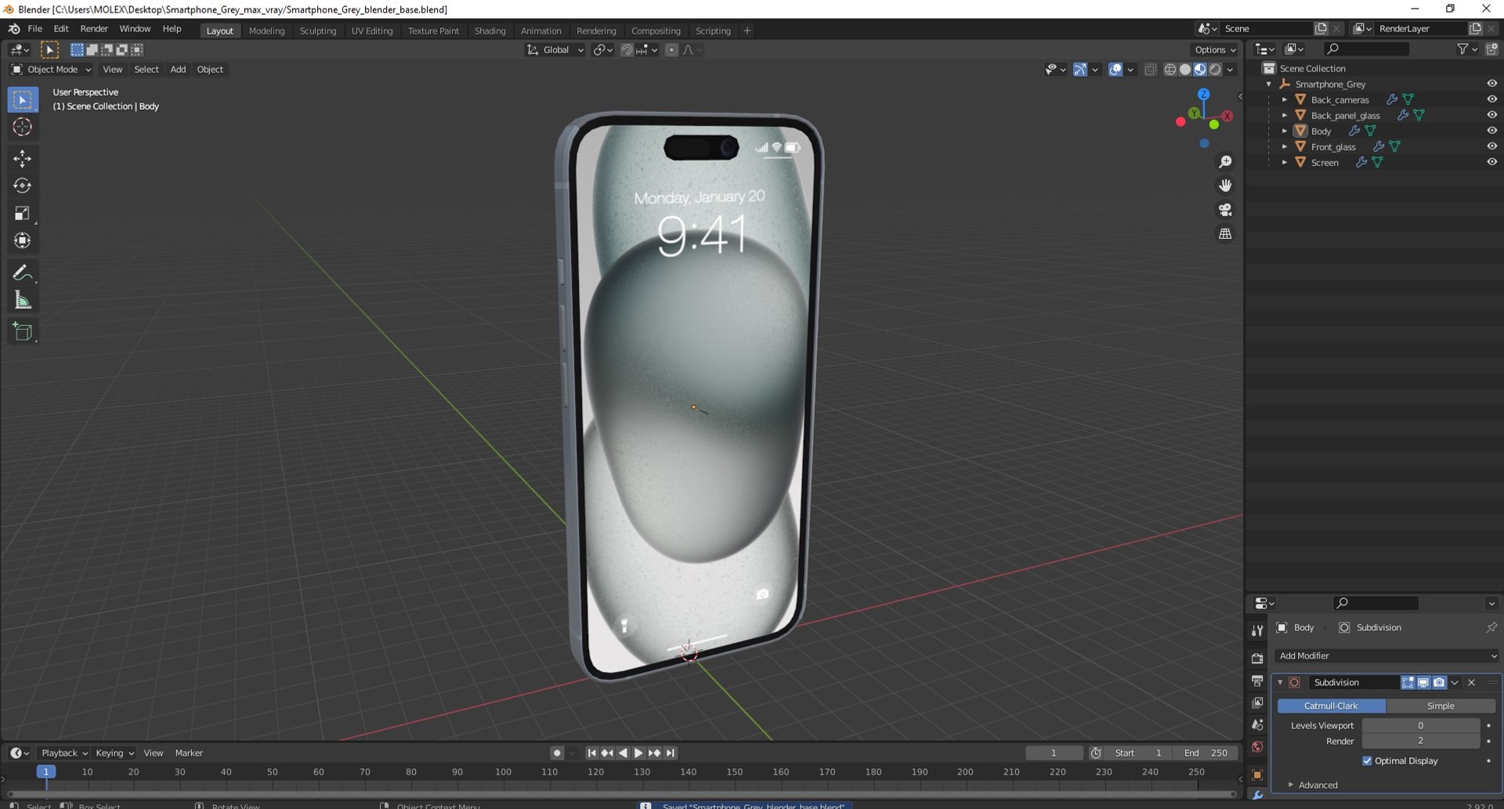Click the End frame field
This screenshot has width=1504, height=809.
click(1206, 753)
